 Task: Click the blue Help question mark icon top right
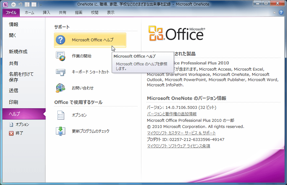[x=281, y=12]
